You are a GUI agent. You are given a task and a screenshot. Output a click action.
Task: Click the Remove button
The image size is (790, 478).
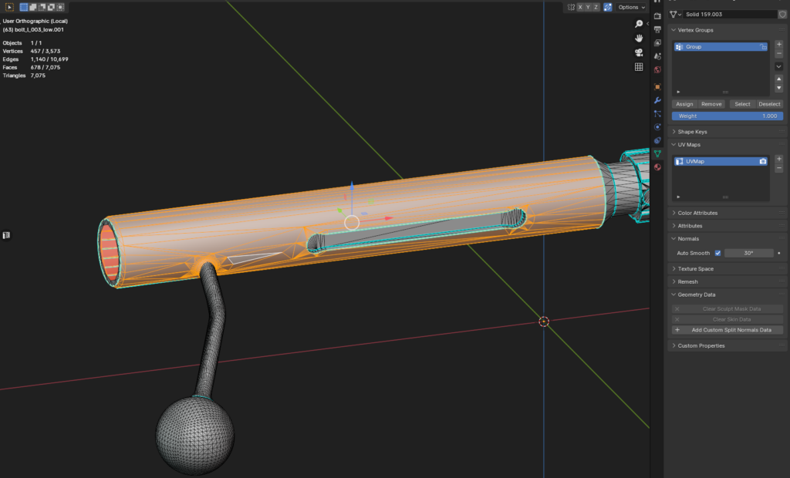(x=711, y=104)
